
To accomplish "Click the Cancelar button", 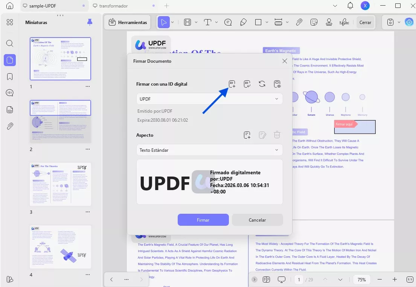I will 258,220.
